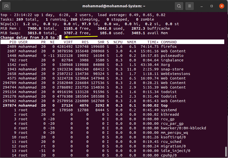Click the PID column header
Screen dimensions: 228x158
(x=12, y=42)
